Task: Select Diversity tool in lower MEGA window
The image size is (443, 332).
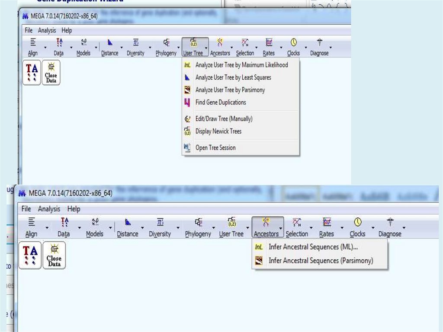Action: pos(160,227)
